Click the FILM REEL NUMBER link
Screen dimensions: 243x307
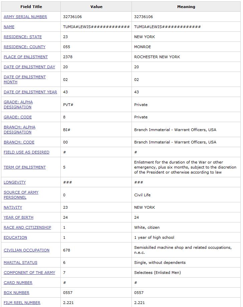22,303
